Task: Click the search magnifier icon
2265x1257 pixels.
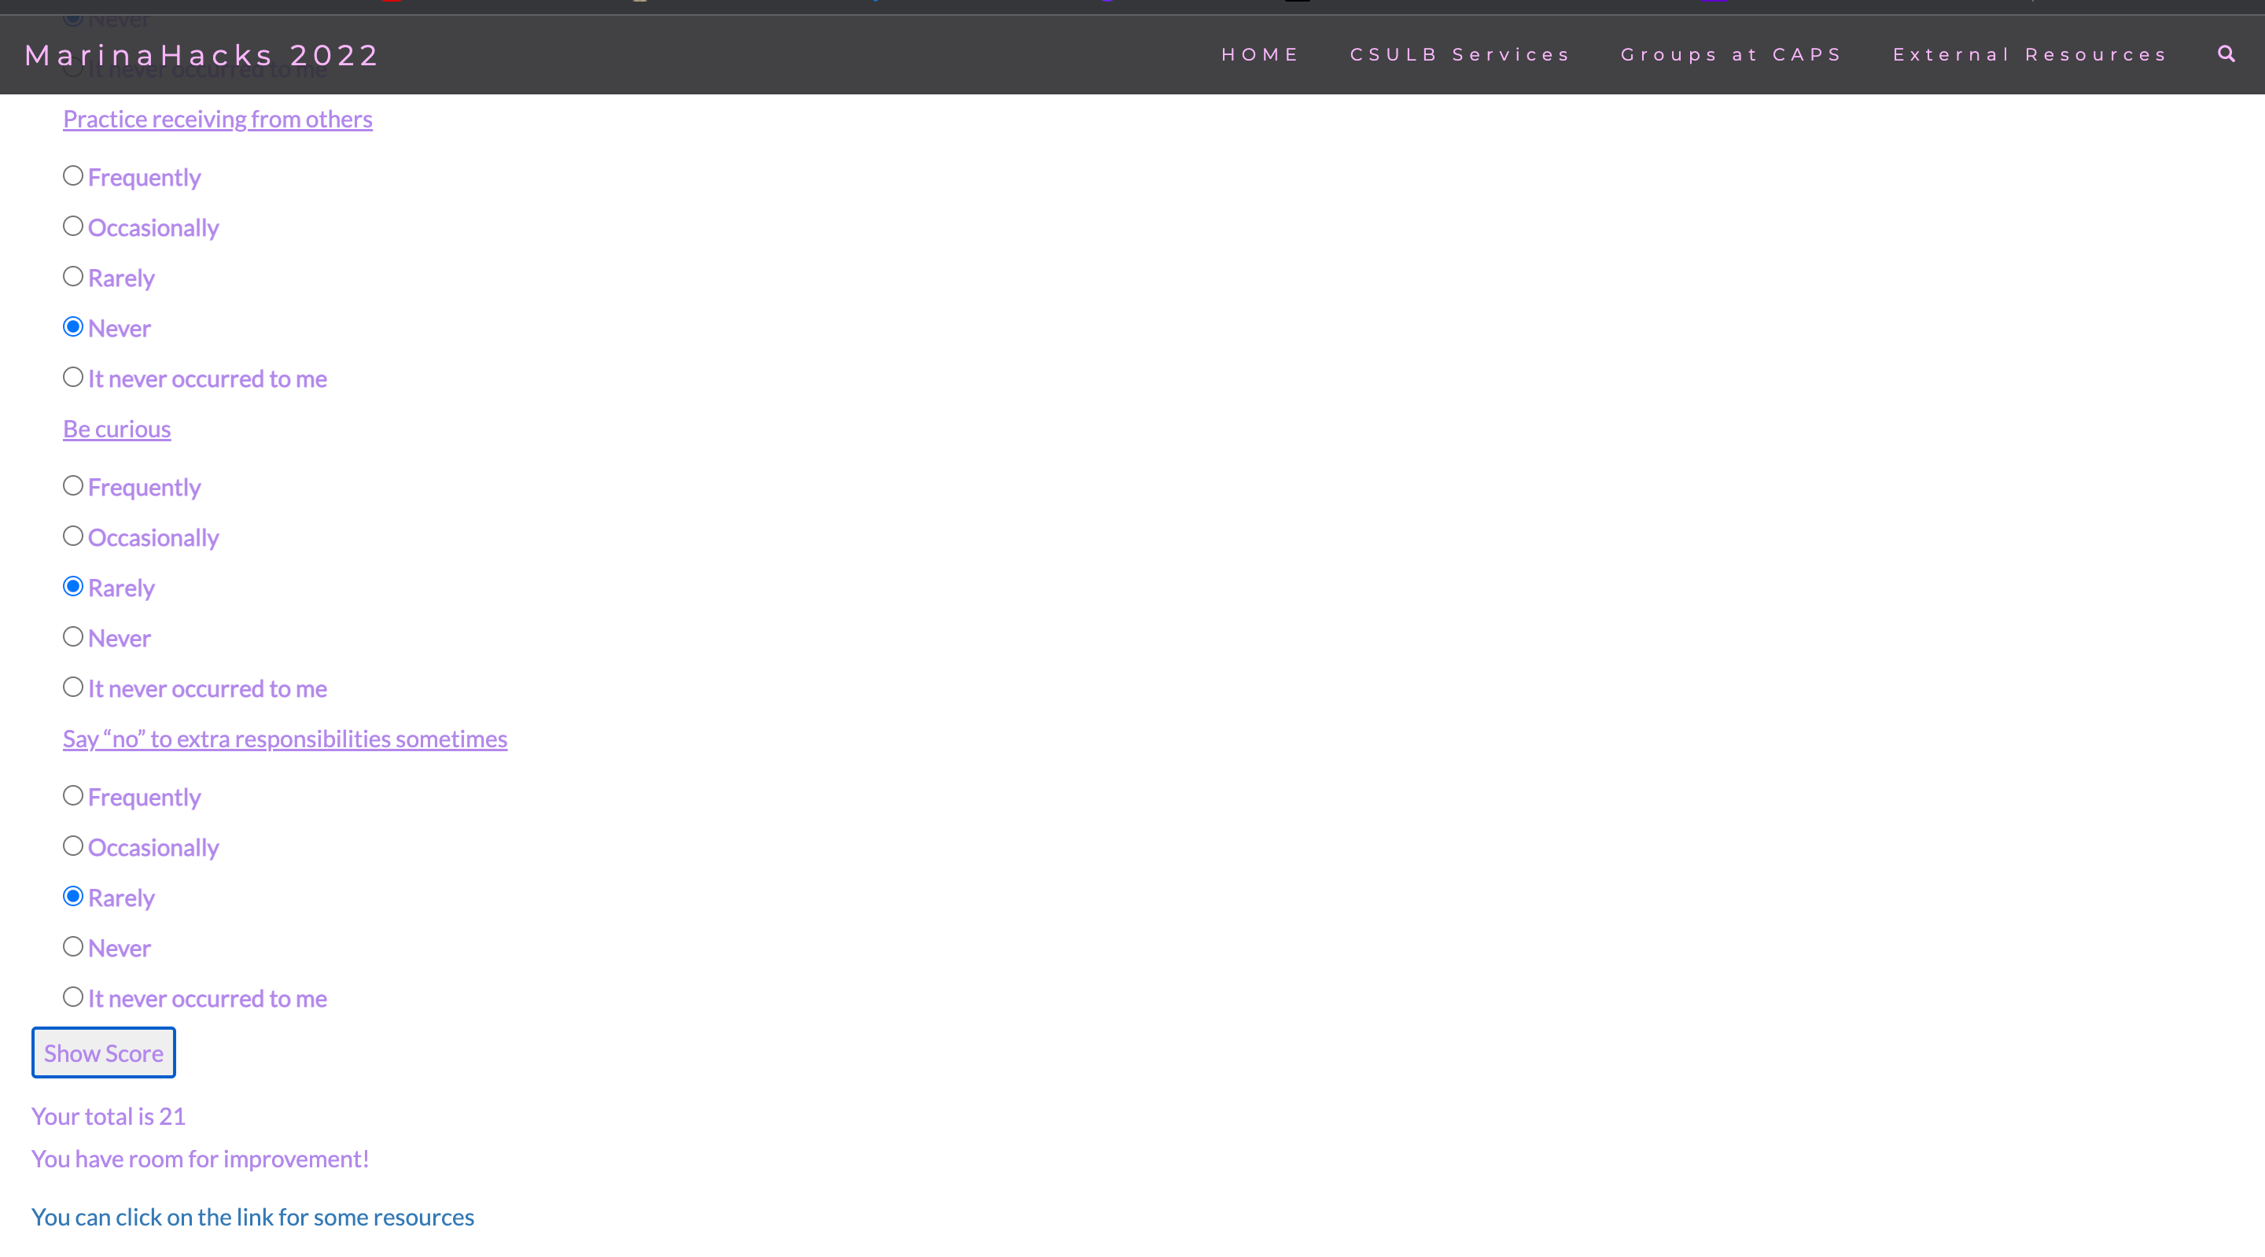Action: click(x=2226, y=53)
